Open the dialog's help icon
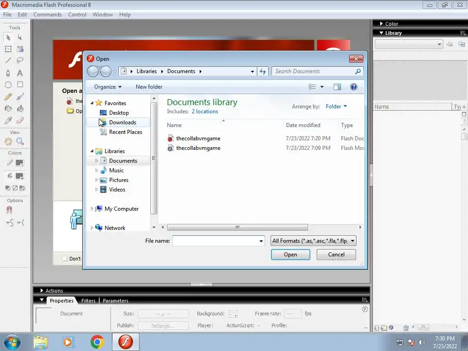468x351 pixels. pyautogui.click(x=353, y=87)
